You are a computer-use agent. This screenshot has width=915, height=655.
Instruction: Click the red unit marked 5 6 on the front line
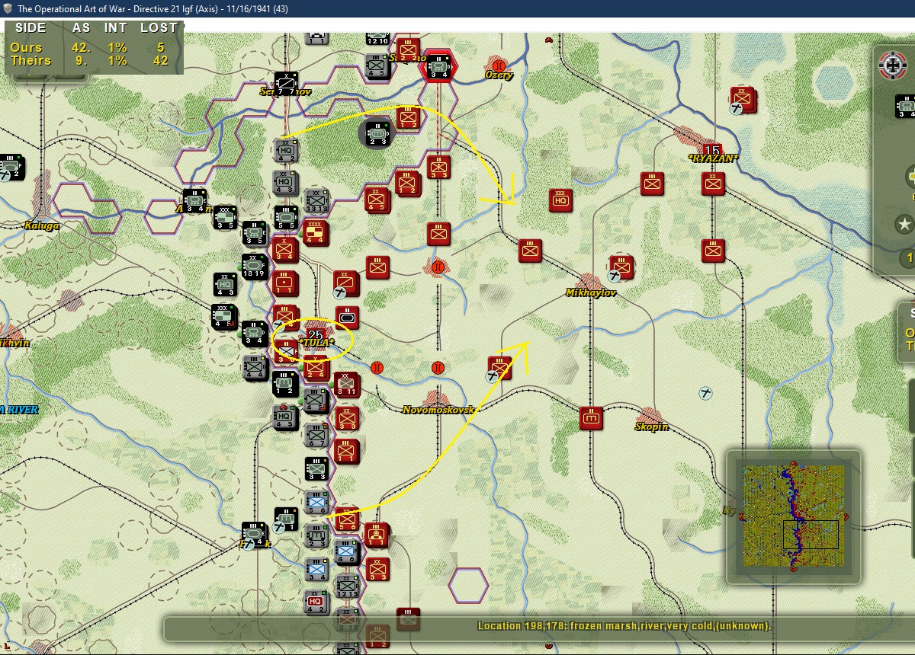(347, 519)
